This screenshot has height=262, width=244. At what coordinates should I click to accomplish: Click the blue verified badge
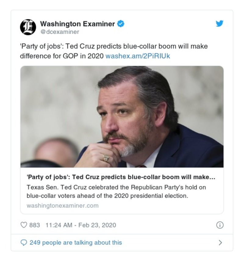coord(121,24)
